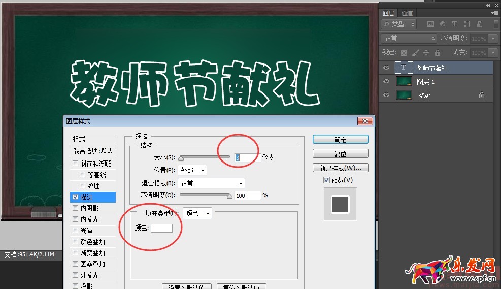Click the shape layer filter icon

[466, 24]
